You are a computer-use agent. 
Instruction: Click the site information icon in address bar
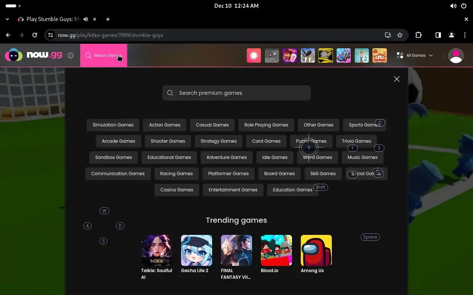point(51,35)
